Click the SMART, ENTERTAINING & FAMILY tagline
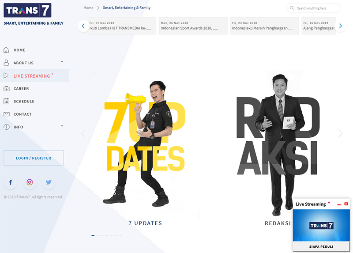The width and height of the screenshot is (353, 253). click(x=34, y=23)
